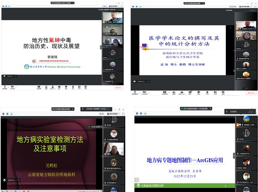Open apps icon in top-right meeting toolbar
The width and height of the screenshot is (258, 192).
tap(215, 93)
